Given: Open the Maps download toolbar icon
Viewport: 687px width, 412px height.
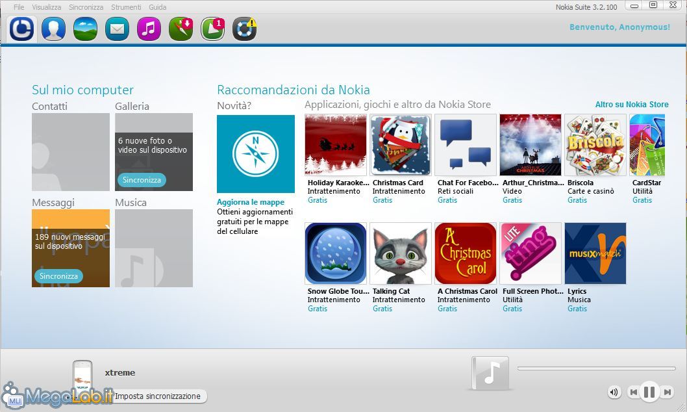Looking at the screenshot, I should click(181, 29).
